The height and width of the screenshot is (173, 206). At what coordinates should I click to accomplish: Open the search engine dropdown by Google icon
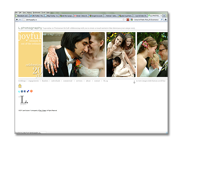(x=132, y=20)
